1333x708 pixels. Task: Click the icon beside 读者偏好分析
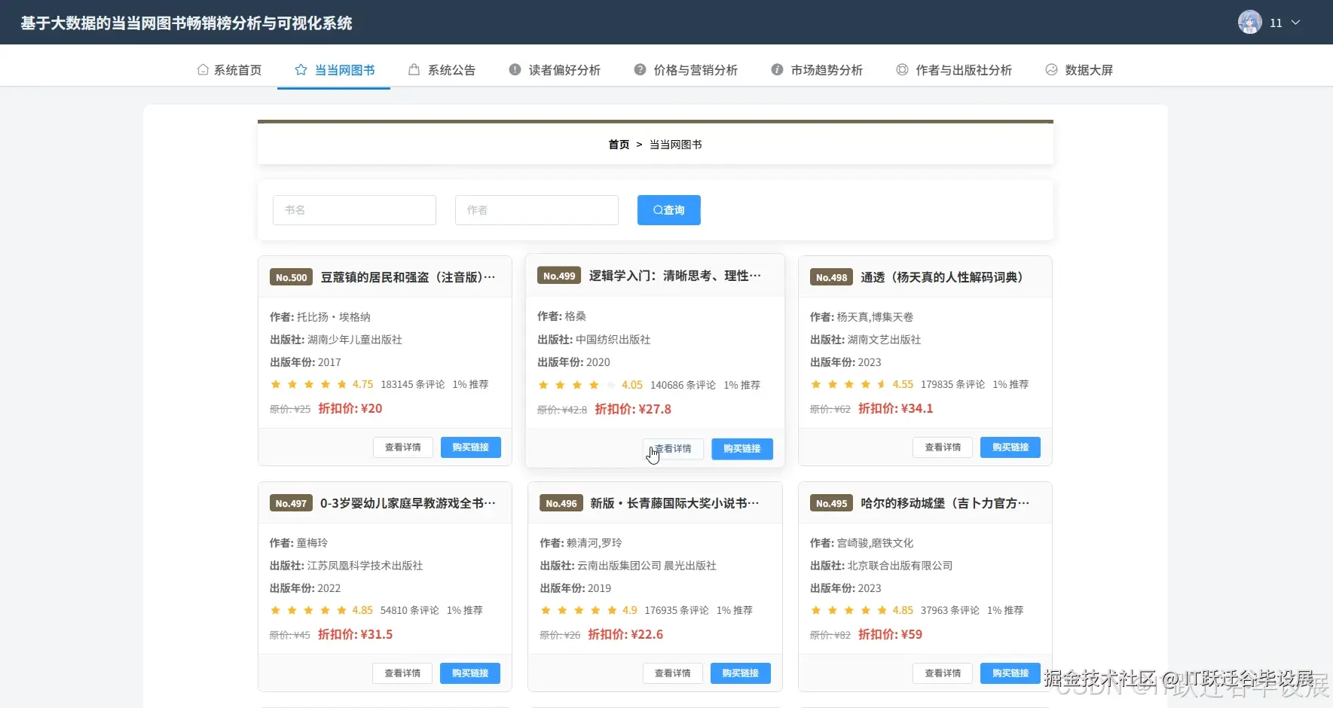coord(515,69)
